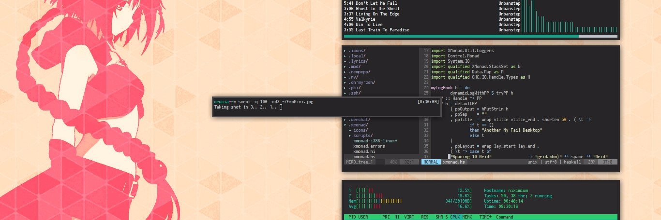The width and height of the screenshot is (661, 220).
Task: Sort htop processes by NI column
Action: coord(397,218)
